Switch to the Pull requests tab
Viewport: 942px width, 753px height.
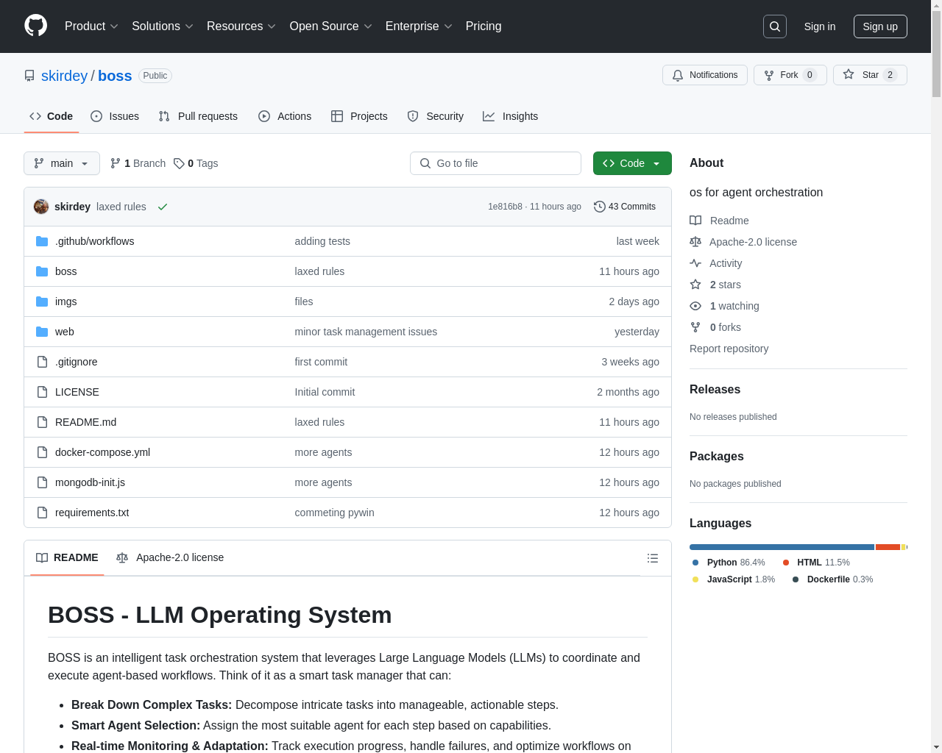coord(198,116)
